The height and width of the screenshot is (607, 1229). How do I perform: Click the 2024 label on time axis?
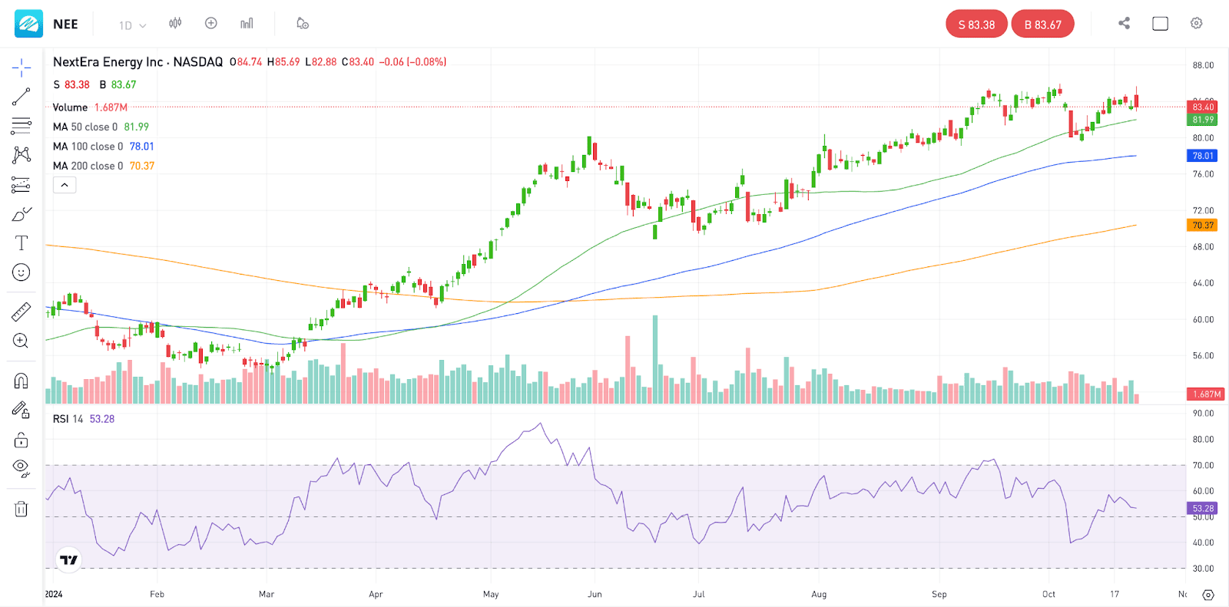click(x=54, y=595)
